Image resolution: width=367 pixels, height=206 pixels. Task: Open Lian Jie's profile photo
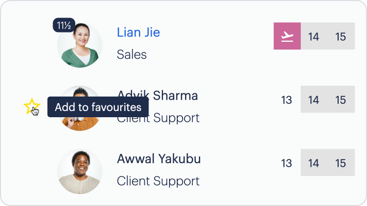pos(79,45)
